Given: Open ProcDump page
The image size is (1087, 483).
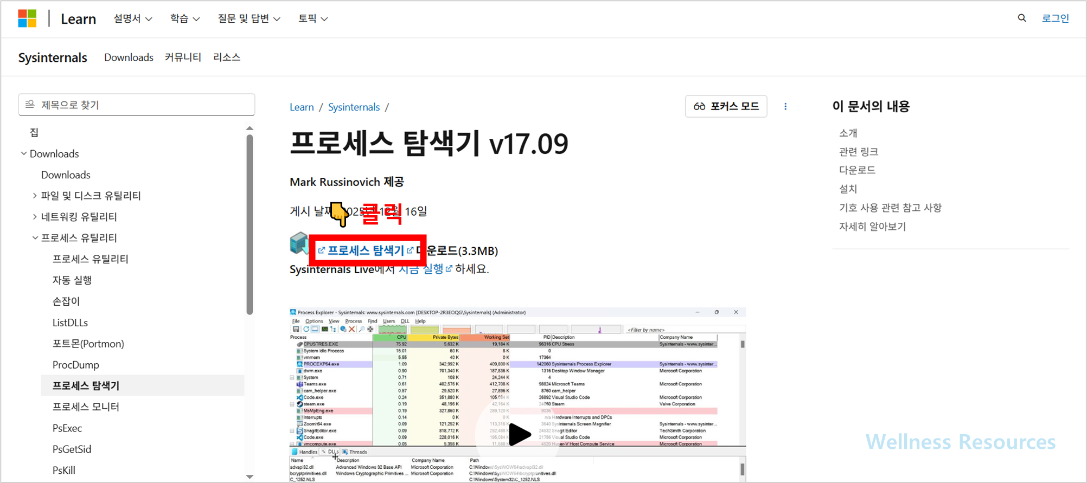Looking at the screenshot, I should 75,365.
